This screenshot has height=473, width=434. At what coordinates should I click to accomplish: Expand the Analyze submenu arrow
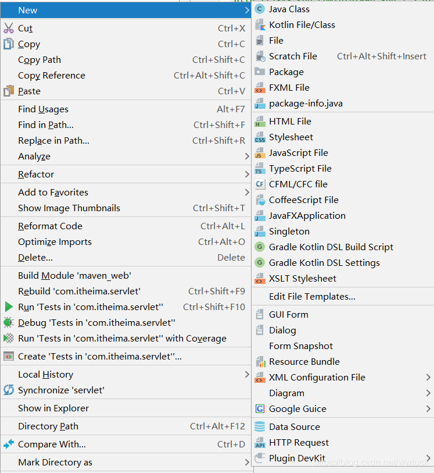pos(247,157)
